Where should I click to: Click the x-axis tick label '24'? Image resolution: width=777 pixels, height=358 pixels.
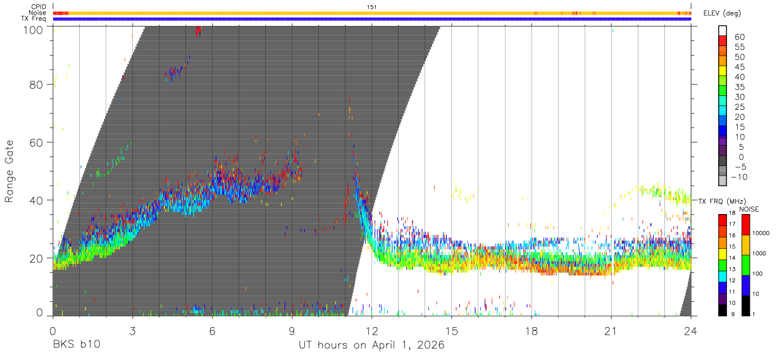[x=691, y=330]
